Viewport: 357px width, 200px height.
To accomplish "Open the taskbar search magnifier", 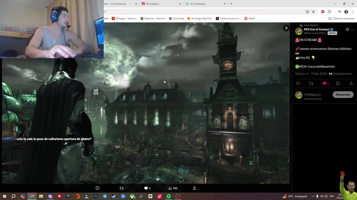I will click(x=13, y=196).
